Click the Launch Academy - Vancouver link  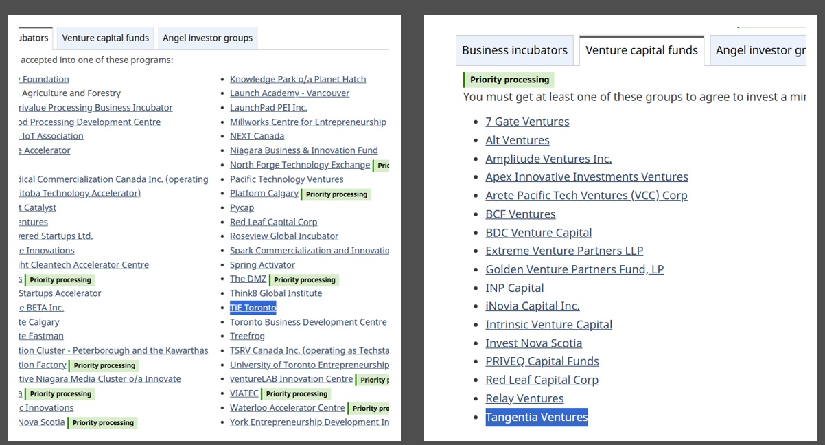tap(290, 93)
